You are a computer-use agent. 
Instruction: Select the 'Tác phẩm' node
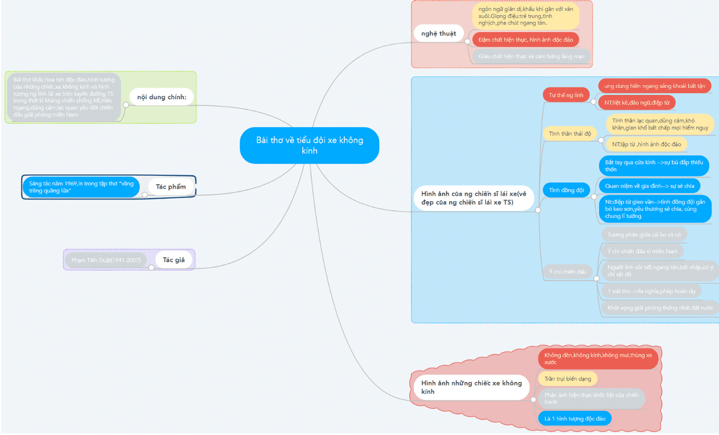pos(171,187)
